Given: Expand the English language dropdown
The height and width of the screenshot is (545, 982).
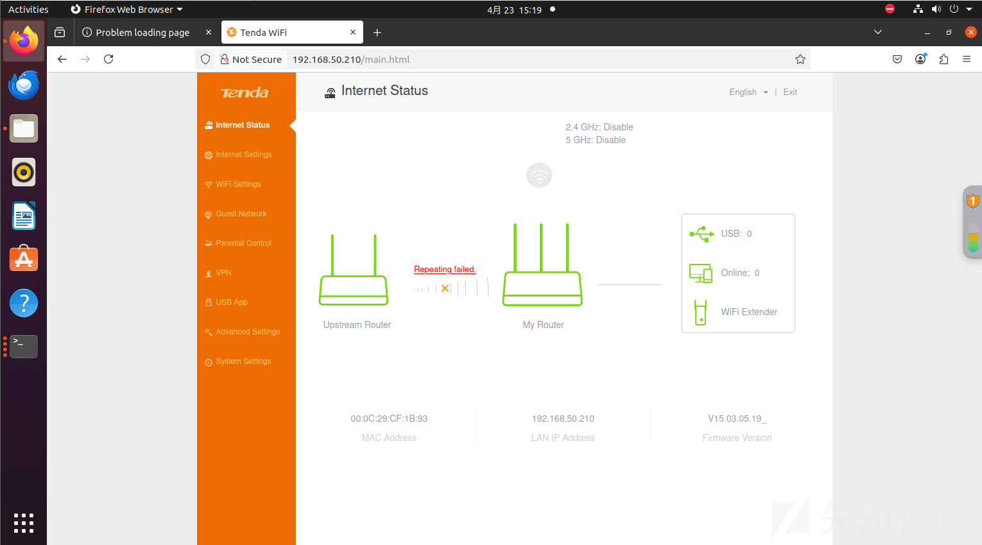Looking at the screenshot, I should (748, 92).
